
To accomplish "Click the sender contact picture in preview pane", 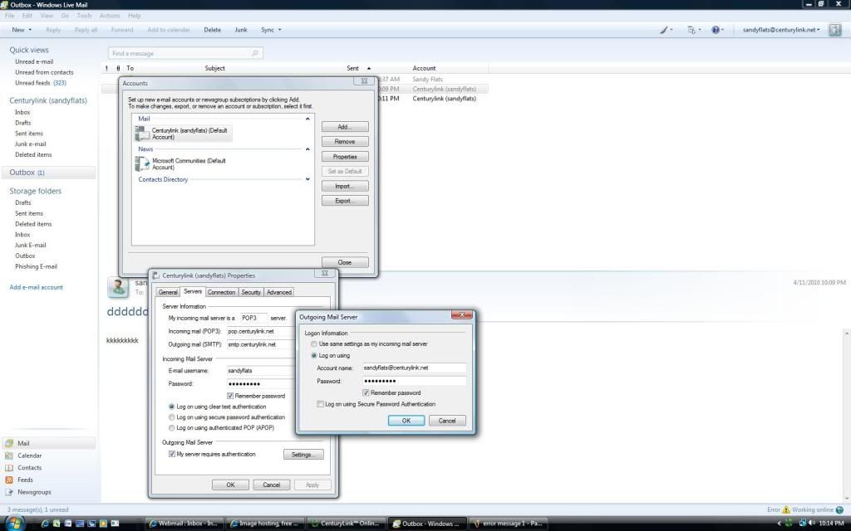I will (118, 287).
